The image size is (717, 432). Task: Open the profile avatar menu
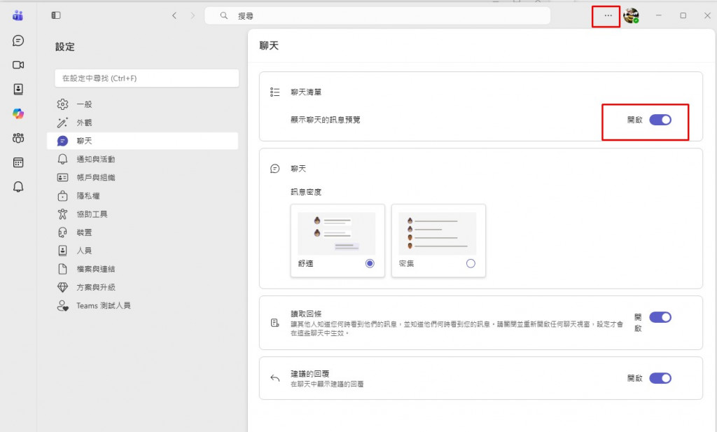(631, 15)
